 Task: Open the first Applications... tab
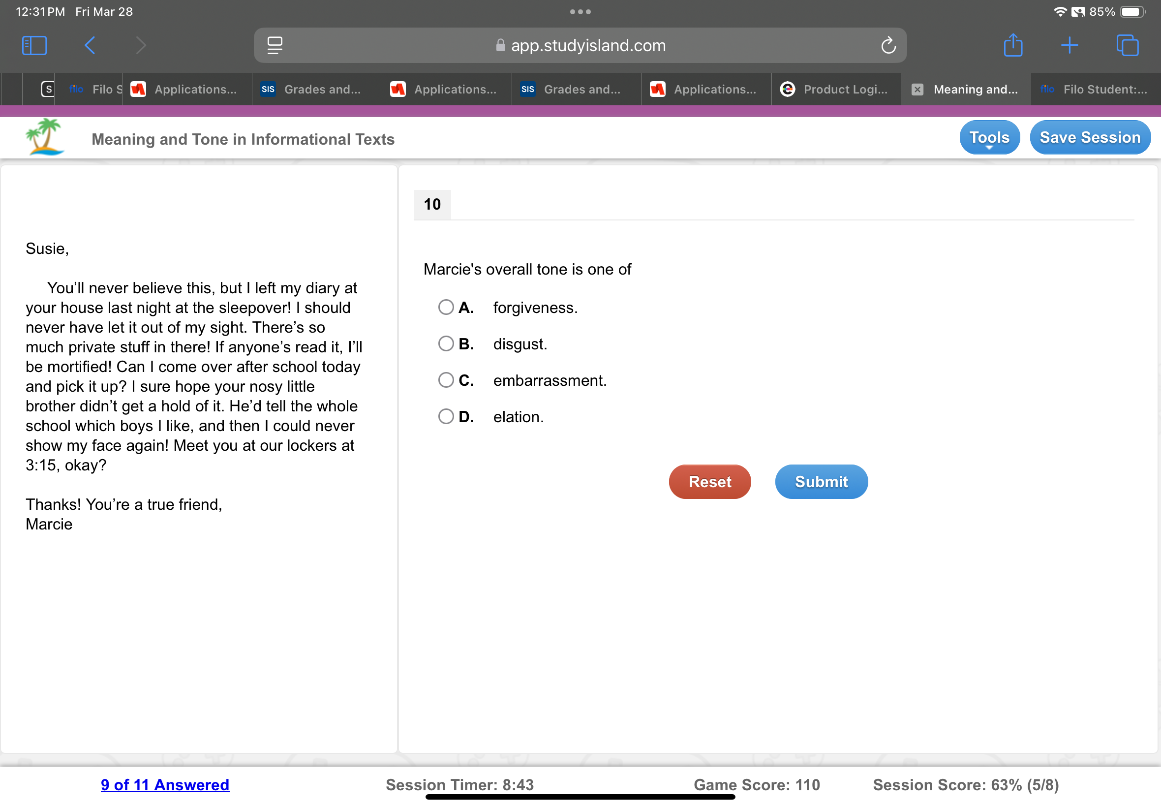[x=187, y=90]
